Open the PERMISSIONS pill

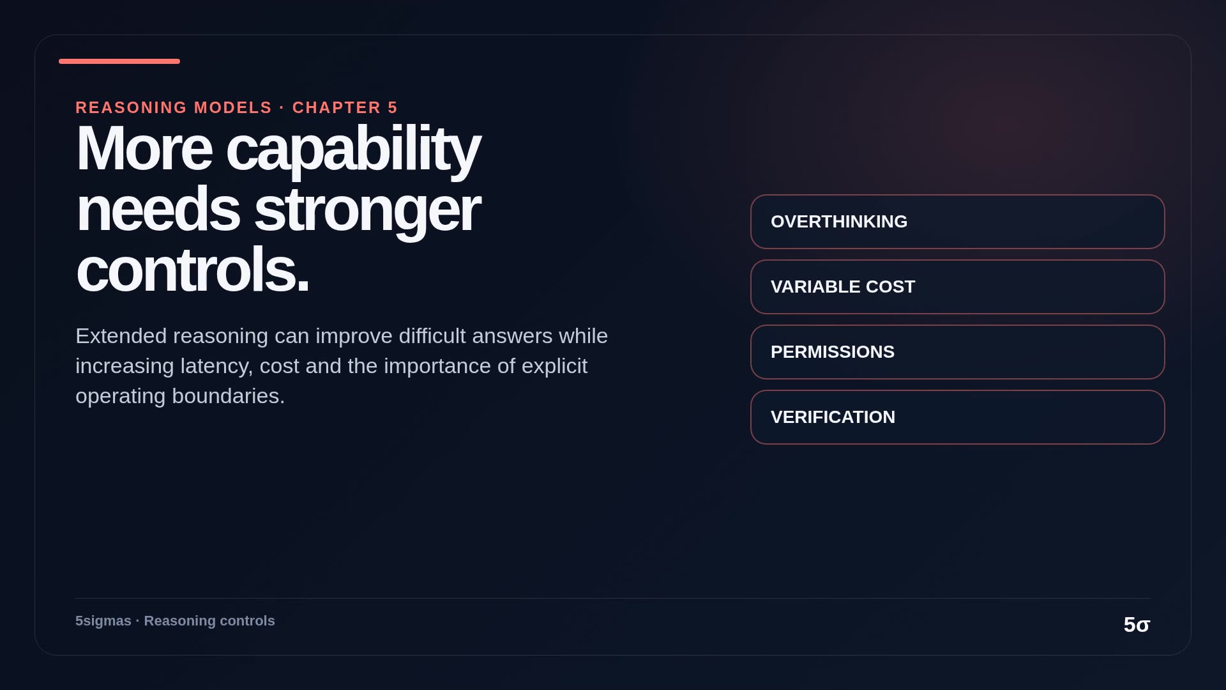click(958, 352)
